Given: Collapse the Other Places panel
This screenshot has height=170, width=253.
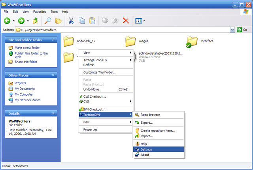Looking at the screenshot, I should pyautogui.click(x=53, y=75).
